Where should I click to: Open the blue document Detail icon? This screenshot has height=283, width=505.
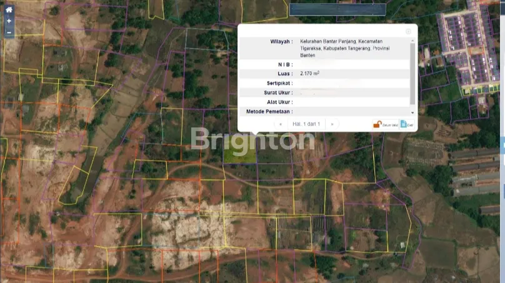(x=406, y=124)
